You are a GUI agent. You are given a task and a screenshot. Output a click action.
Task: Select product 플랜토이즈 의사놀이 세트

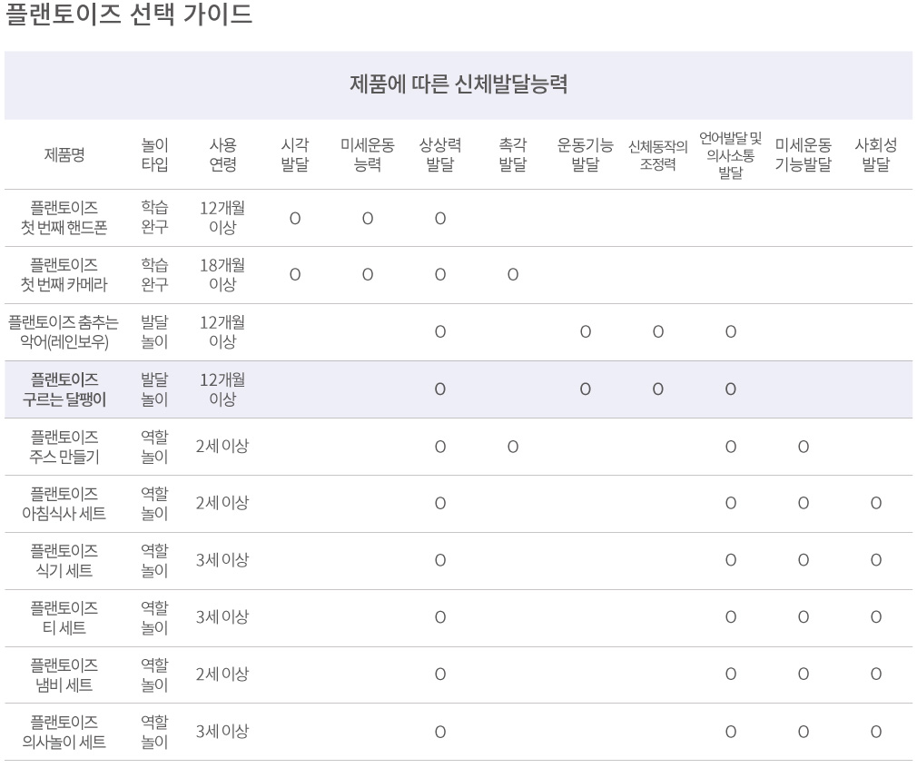(x=64, y=732)
